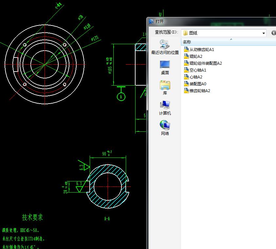The width and height of the screenshot is (276, 249).
Task: Click the datum A symbol in drawing
Action: point(121,97)
